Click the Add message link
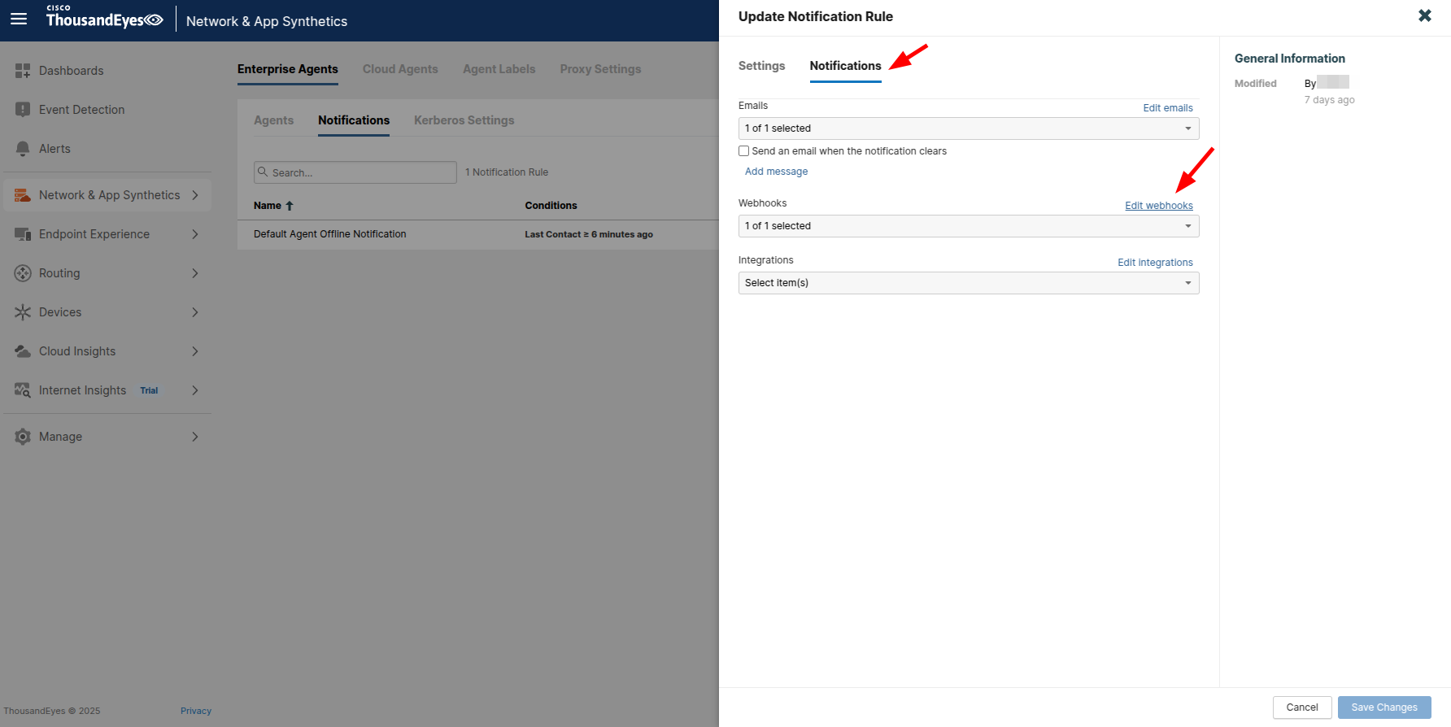 (777, 172)
